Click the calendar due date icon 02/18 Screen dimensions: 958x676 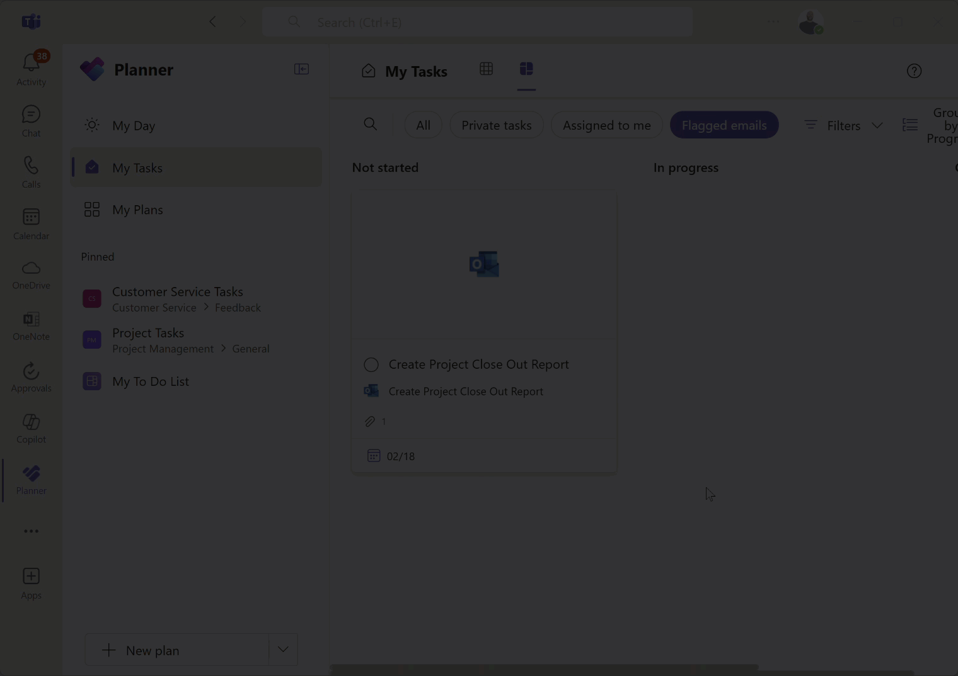click(x=373, y=456)
